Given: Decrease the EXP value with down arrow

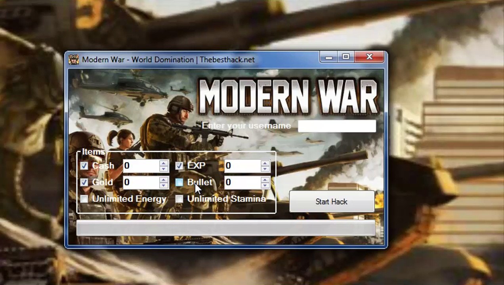Looking at the screenshot, I should pyautogui.click(x=265, y=169).
